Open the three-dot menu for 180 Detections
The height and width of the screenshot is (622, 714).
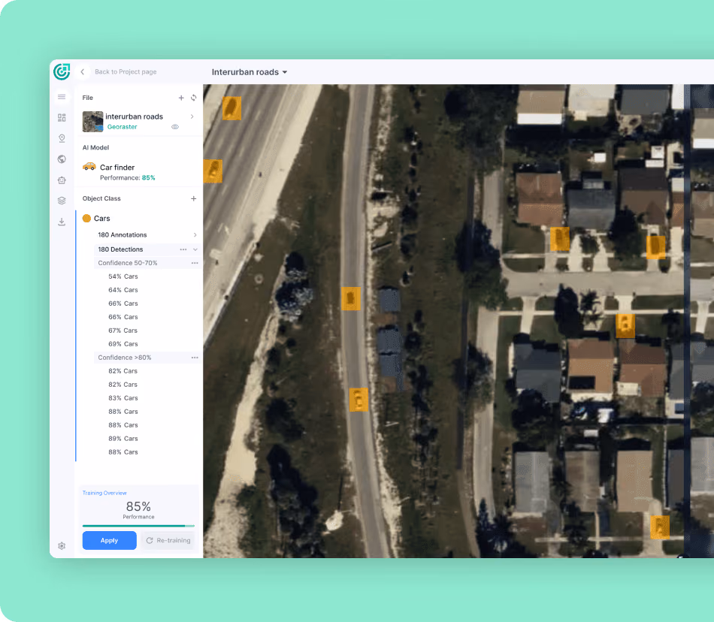(x=183, y=249)
